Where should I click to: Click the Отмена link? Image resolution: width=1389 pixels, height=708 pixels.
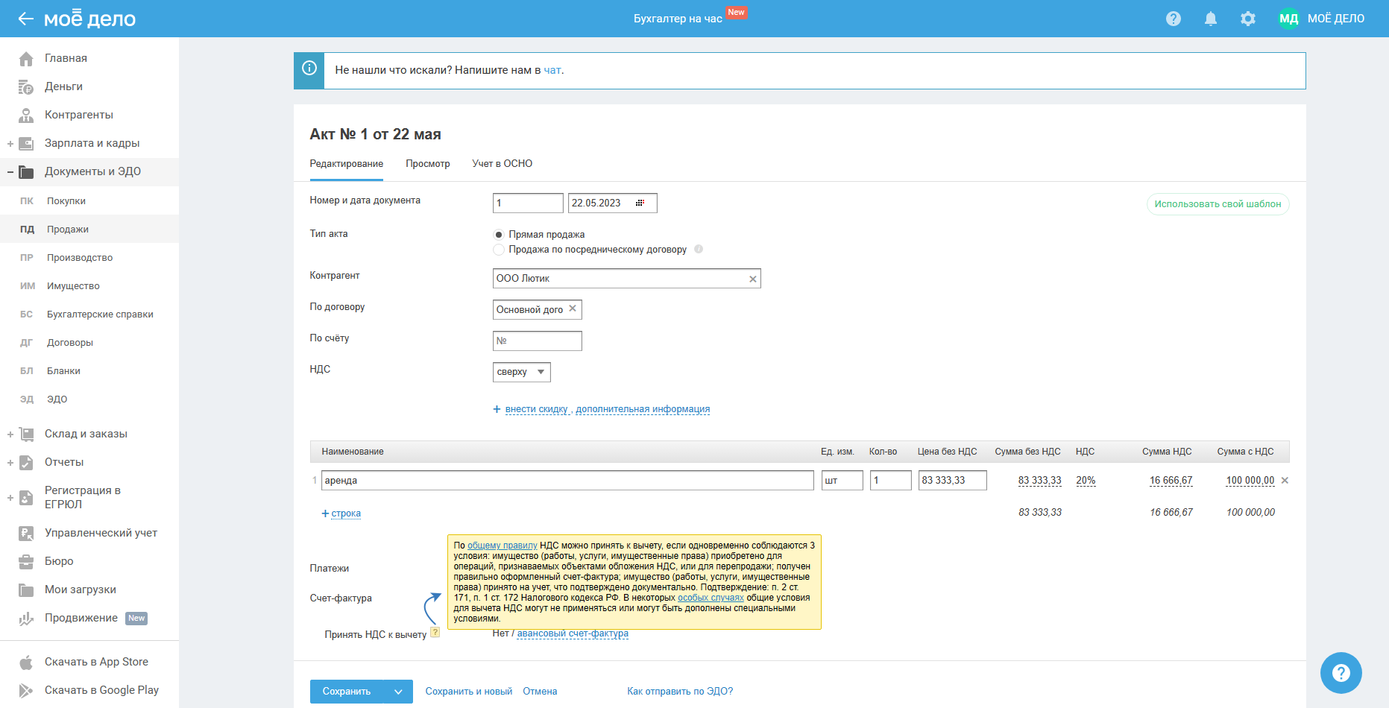(540, 692)
